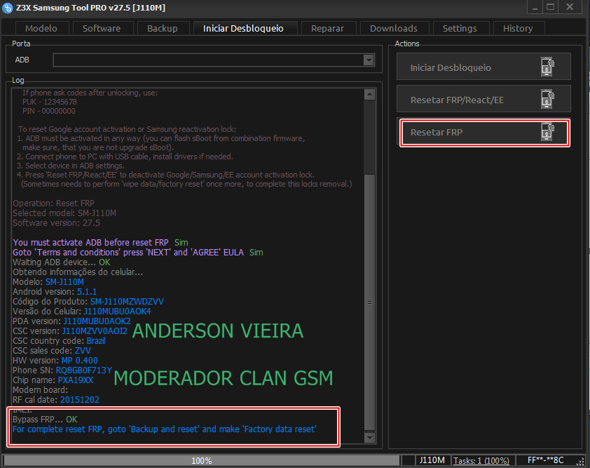Viewport: 590px width, 468px height.
Task: Click Chip name value PXA19XX
Action: click(76, 380)
